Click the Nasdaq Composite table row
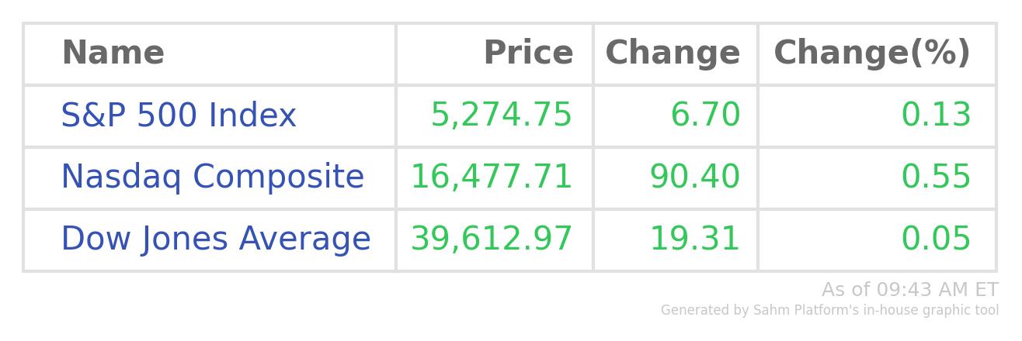 509,177
